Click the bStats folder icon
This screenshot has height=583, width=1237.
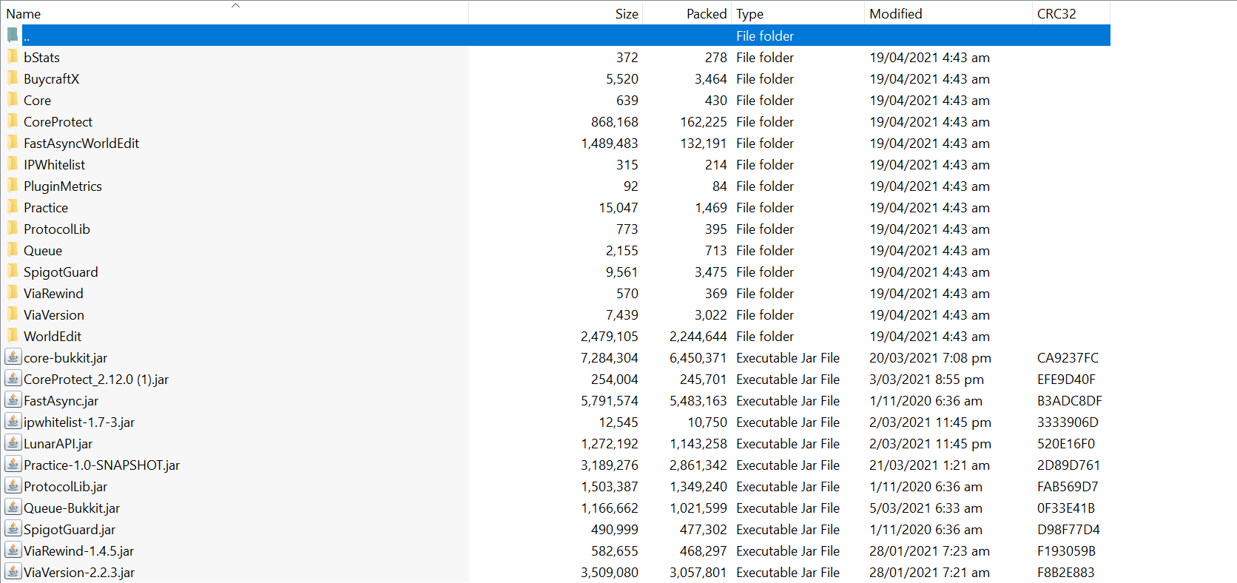coord(13,57)
